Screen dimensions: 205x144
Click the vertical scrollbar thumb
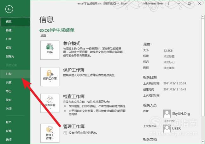[x=203, y=67]
